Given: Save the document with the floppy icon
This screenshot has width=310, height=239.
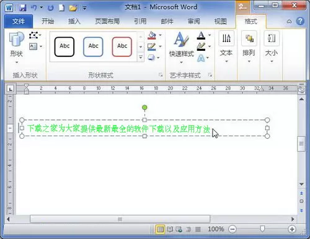Looking at the screenshot, I should pos(22,8).
